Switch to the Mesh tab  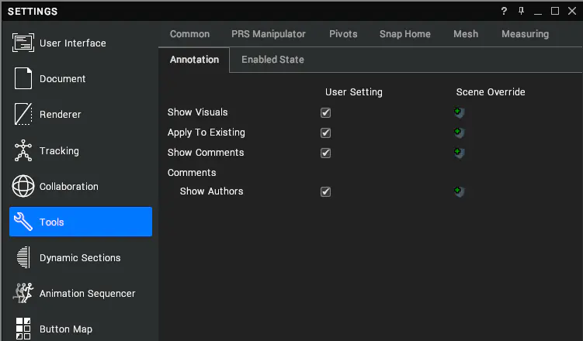point(466,34)
